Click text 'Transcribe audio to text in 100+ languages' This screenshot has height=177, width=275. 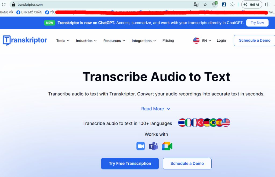pos(127,124)
